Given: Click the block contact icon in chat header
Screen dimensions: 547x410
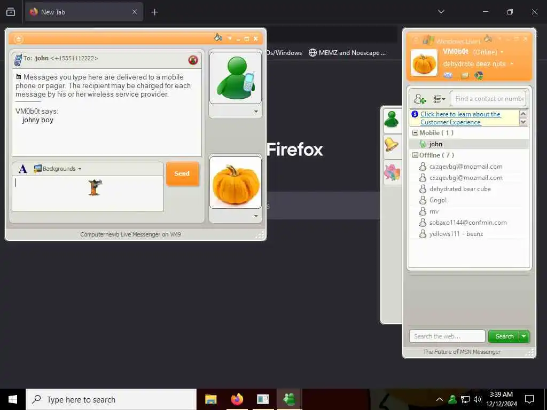Looking at the screenshot, I should [x=193, y=60].
